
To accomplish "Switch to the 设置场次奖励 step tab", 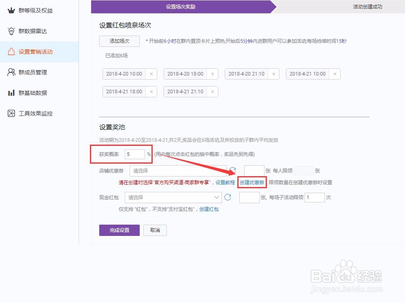I will click(181, 7).
